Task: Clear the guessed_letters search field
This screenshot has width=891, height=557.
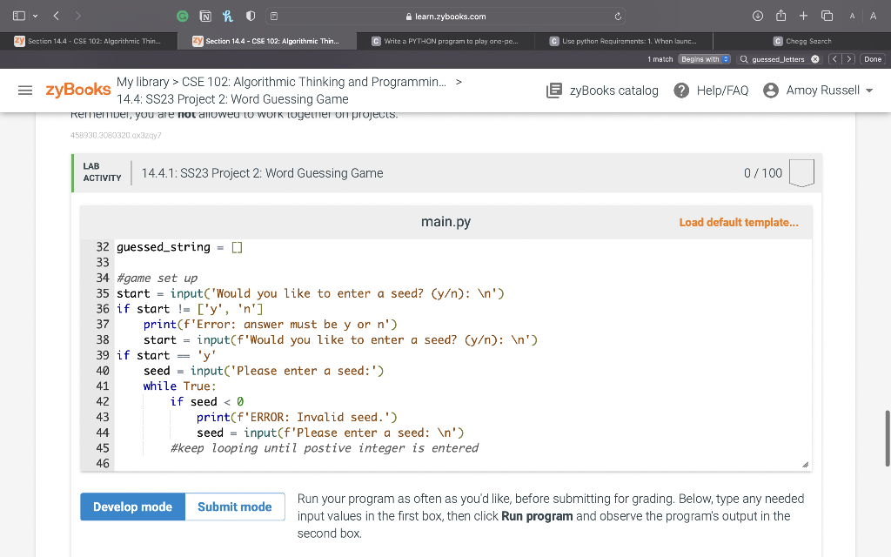Action: coord(815,59)
